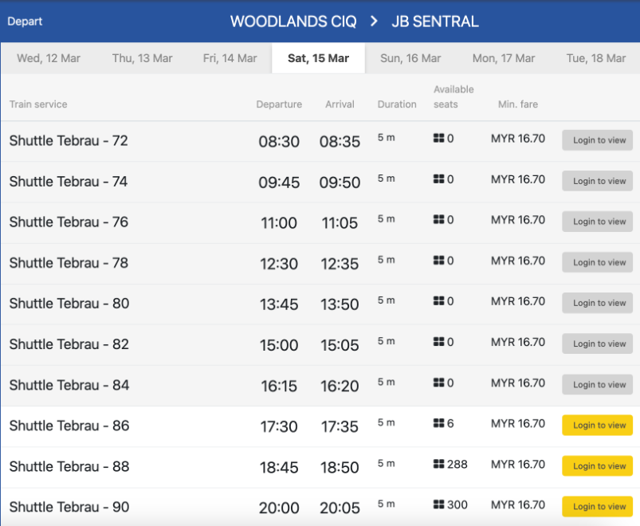The width and height of the screenshot is (640, 526).
Task: Select the Wed, 12 Mar date tab
Action: coord(49,58)
